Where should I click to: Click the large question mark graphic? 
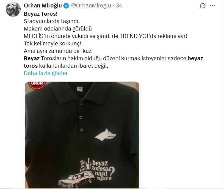tap(111, 173)
